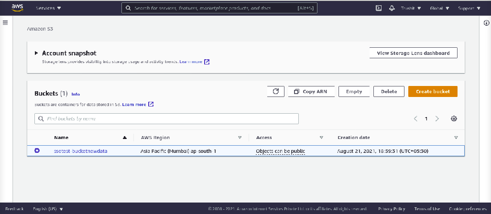Open the hamburger side navigation menu

click(5, 23)
